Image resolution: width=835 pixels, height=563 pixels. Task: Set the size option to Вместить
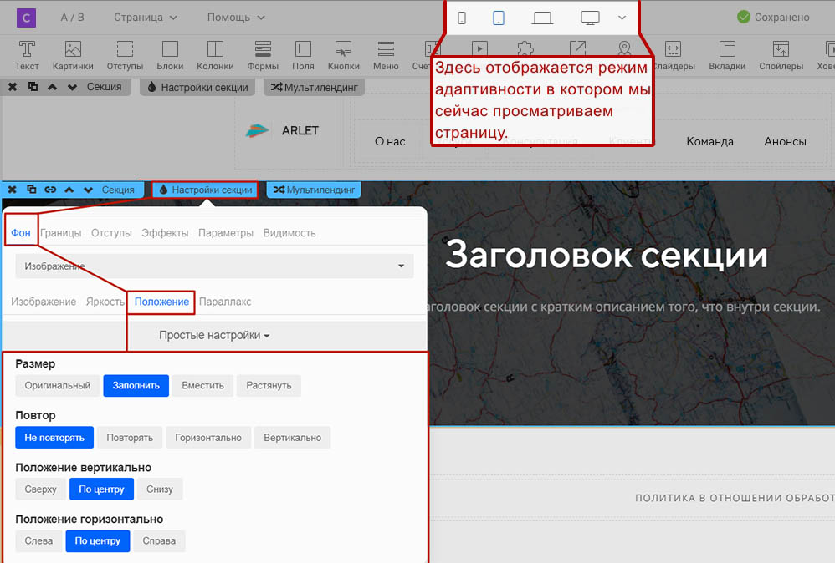pos(203,385)
